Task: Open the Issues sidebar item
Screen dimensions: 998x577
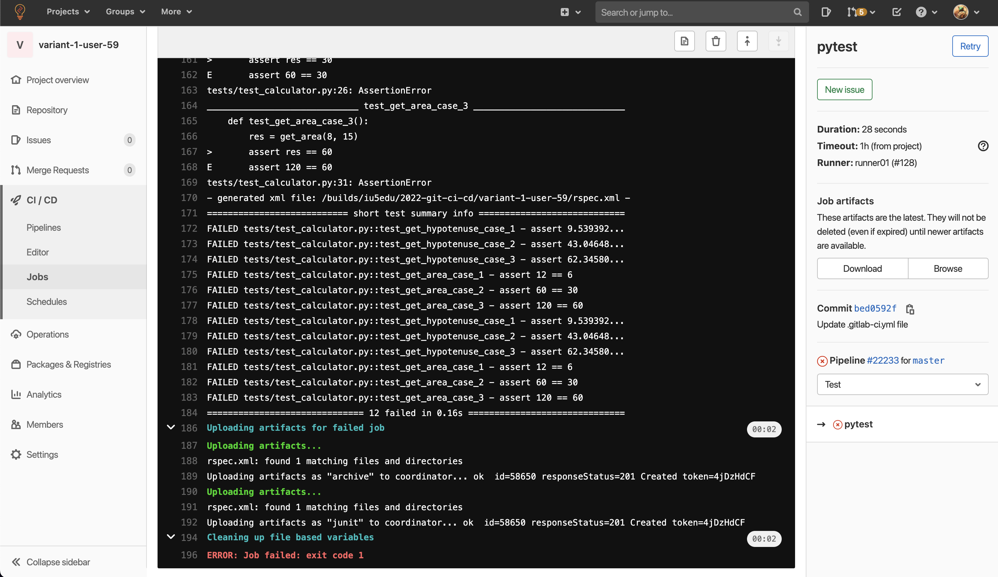Action: click(x=38, y=140)
